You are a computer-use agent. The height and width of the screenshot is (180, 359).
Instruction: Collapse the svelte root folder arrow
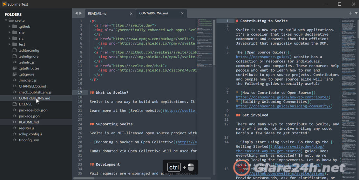pos(6,21)
